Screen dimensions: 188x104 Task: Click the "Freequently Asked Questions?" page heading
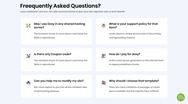(x=60, y=6)
